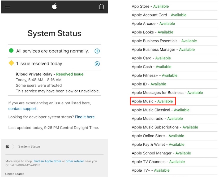Image resolution: width=219 pixels, height=178 pixels.
Task: Open the developer status 'Find it here' link
Action: coord(85,117)
